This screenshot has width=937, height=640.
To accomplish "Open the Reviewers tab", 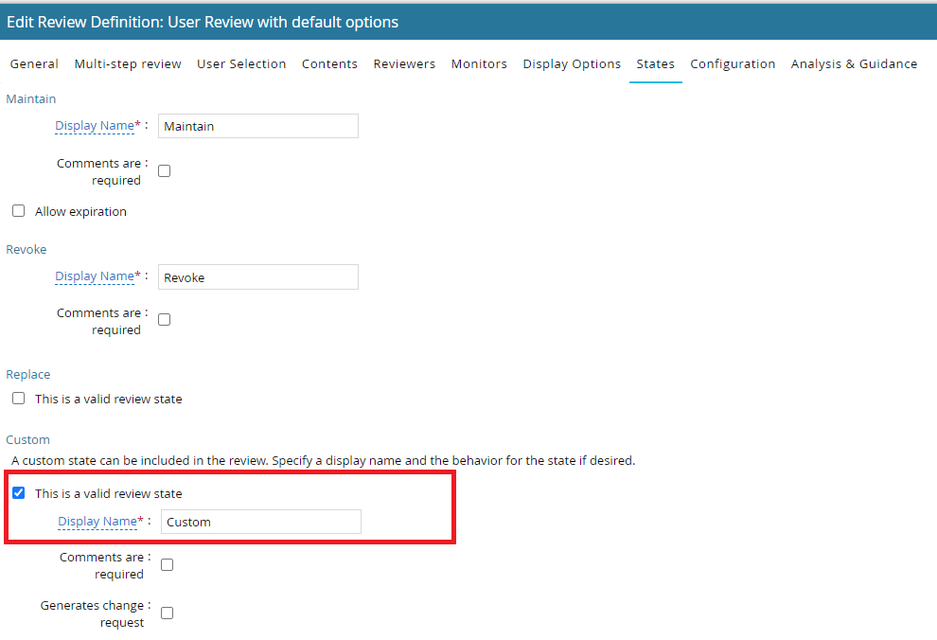I will tap(404, 64).
